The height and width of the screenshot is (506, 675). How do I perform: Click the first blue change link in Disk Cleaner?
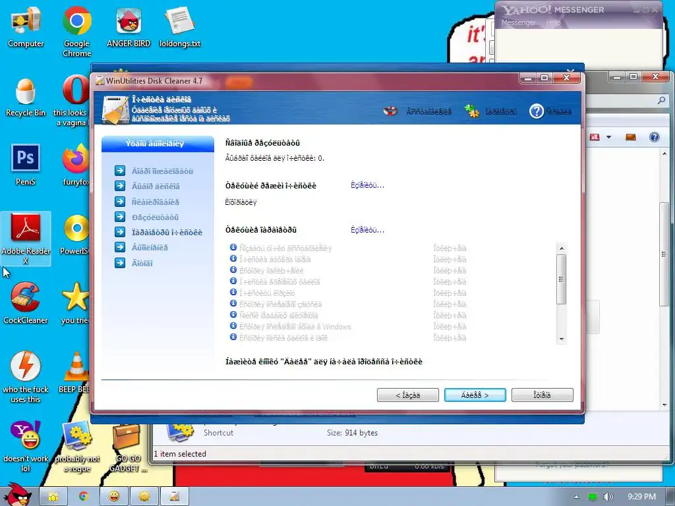(x=367, y=185)
